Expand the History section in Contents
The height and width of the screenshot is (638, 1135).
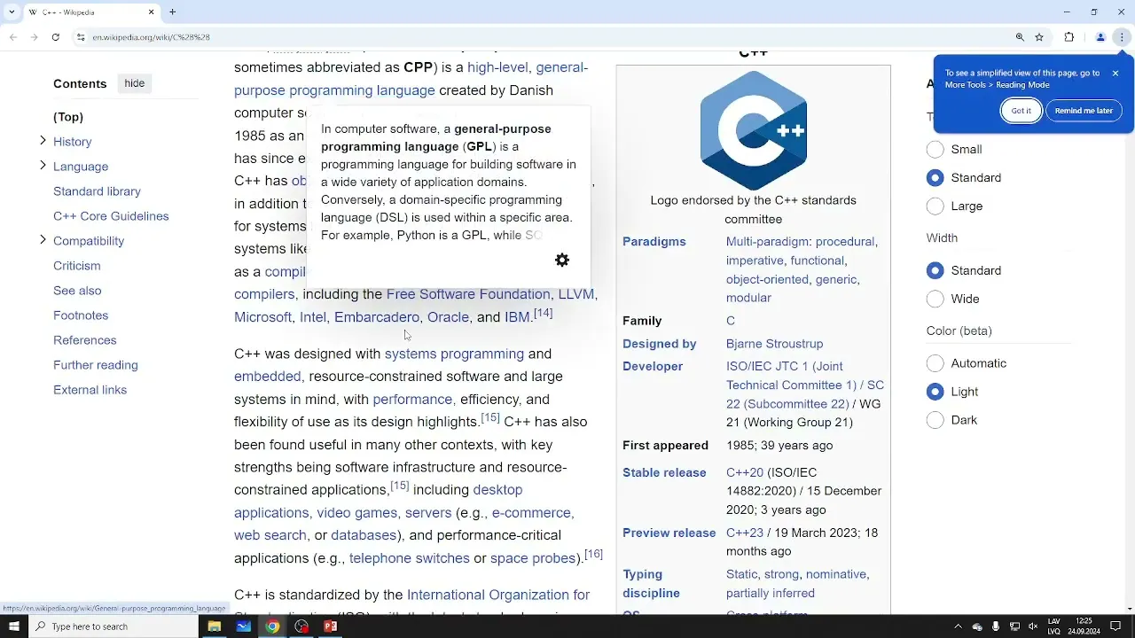(x=43, y=141)
